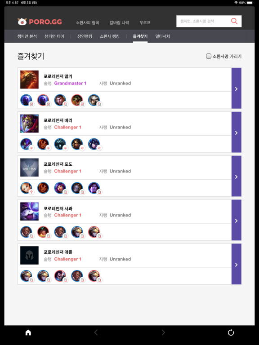259x345 pixels.
Task: Click the first champion icon under 포로레인저 베리
Action: point(26,144)
